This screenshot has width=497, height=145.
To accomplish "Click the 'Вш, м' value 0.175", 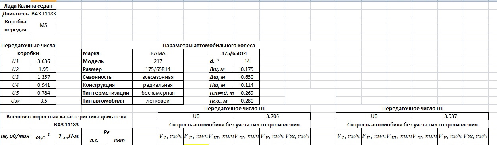I will [x=247, y=69].
